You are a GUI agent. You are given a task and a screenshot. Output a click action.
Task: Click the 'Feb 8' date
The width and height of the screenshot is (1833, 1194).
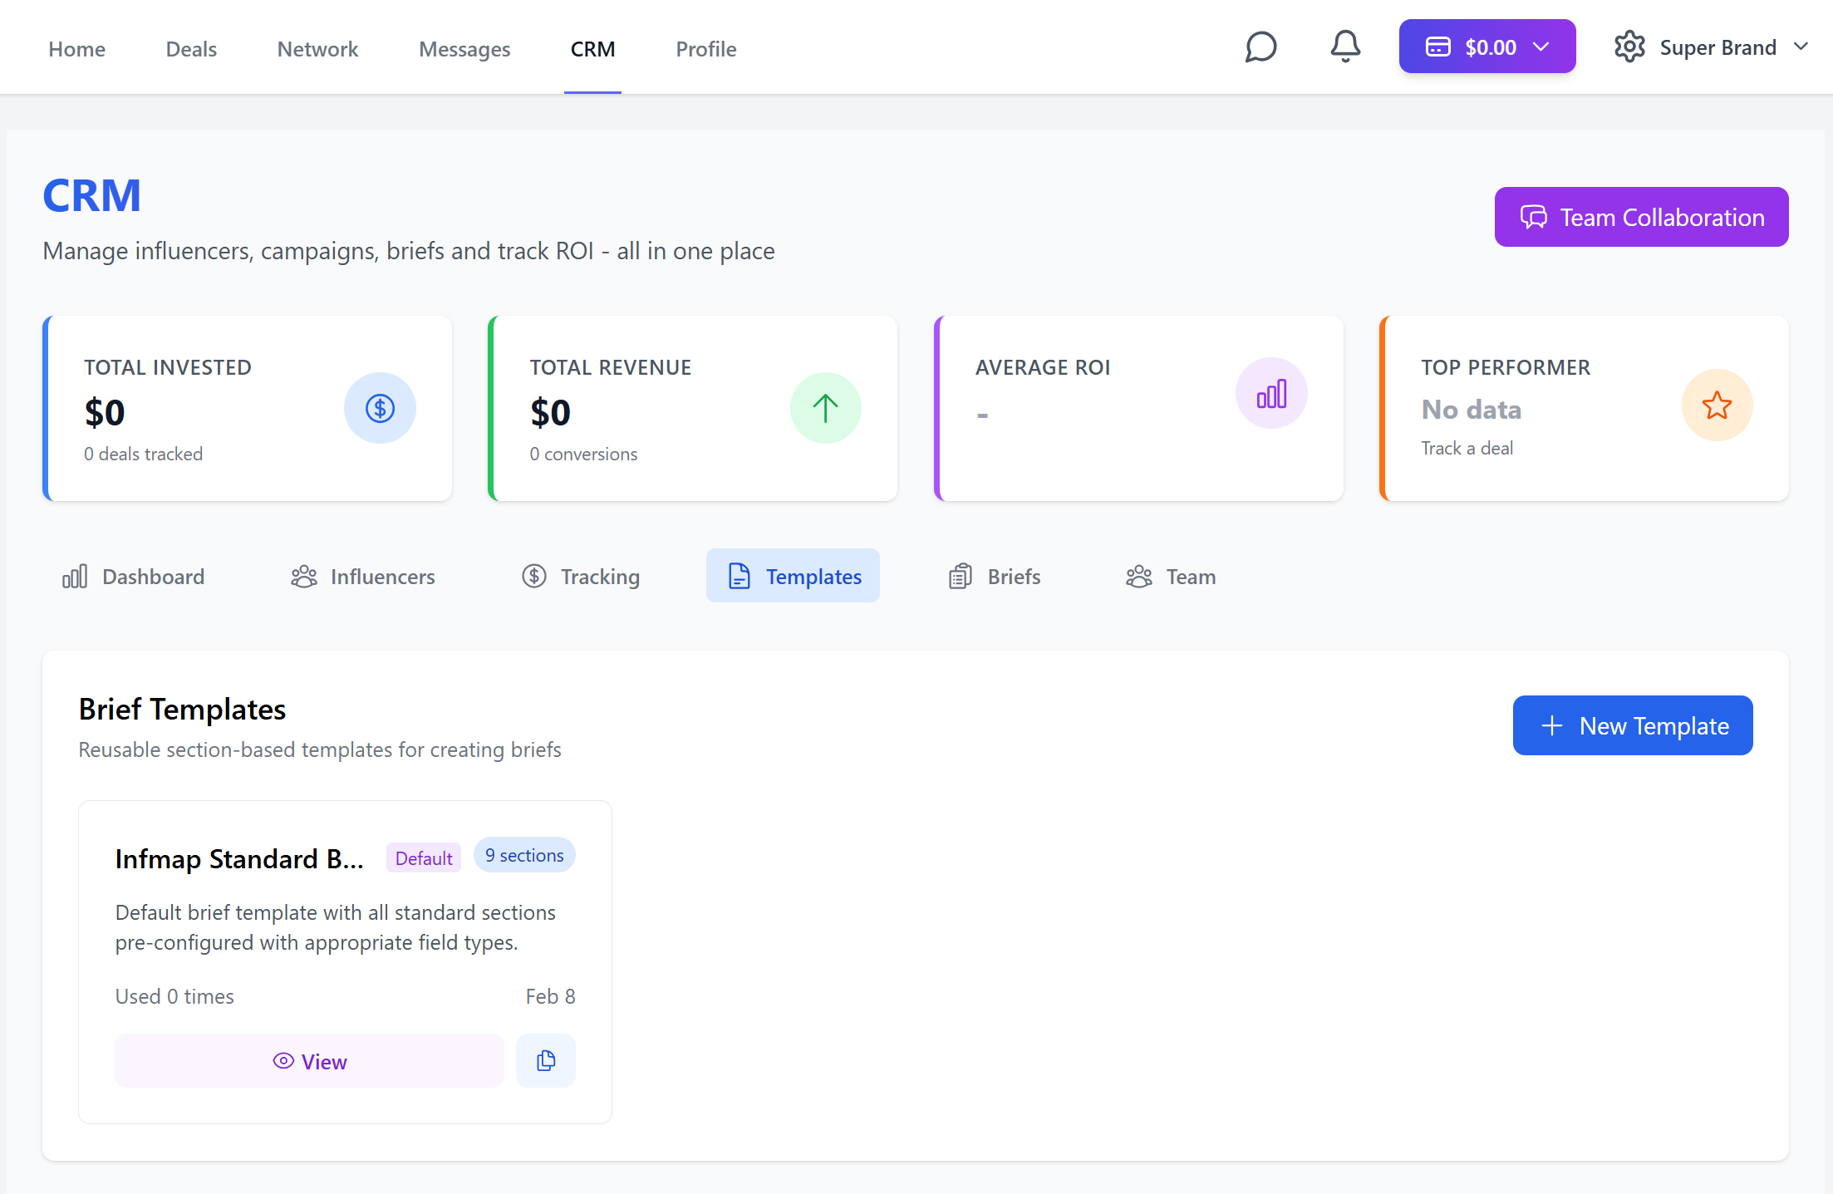(550, 996)
